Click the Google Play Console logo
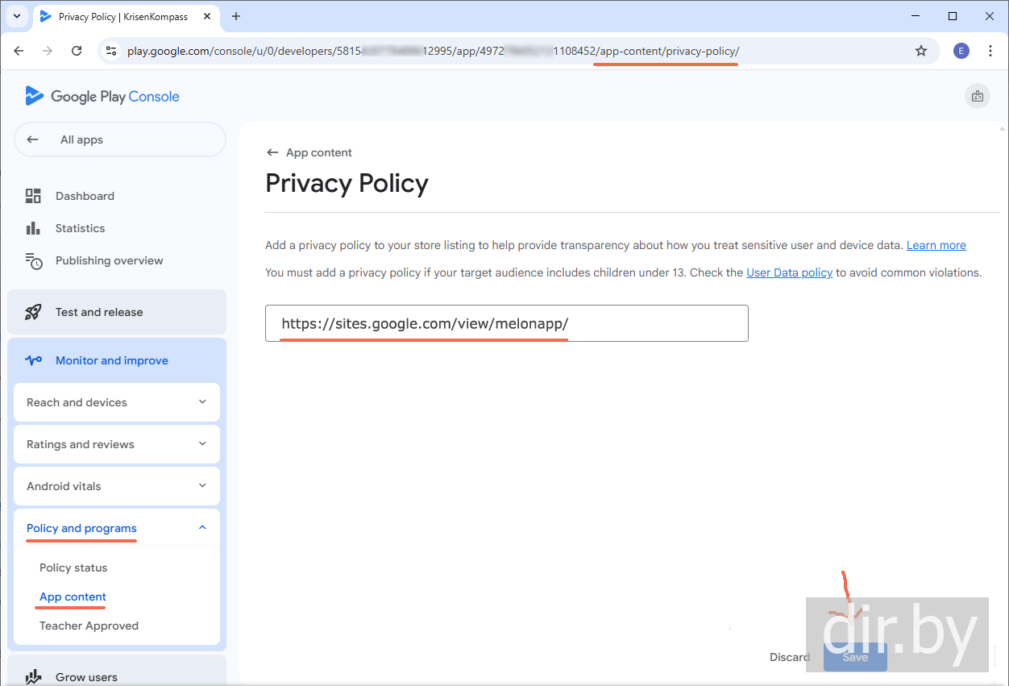 102,97
